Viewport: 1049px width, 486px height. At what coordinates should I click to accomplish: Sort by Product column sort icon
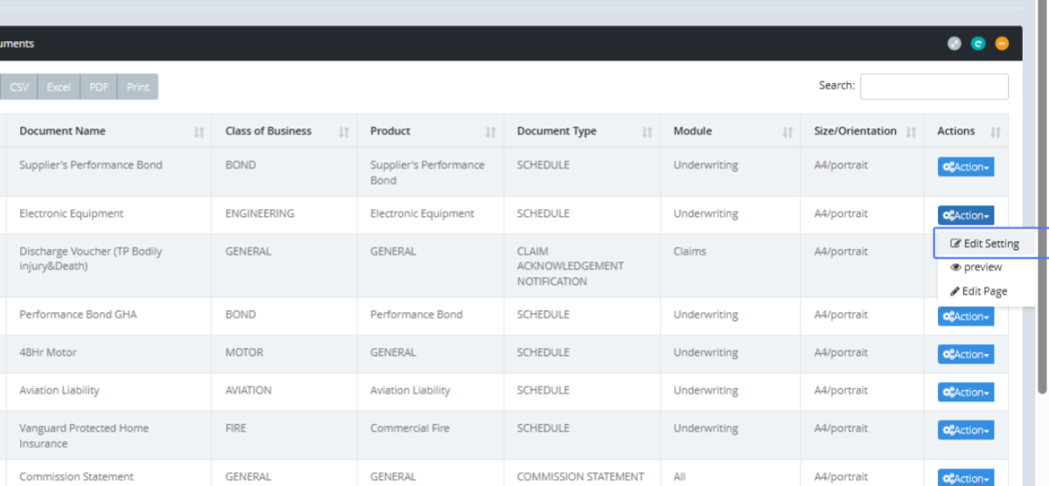tap(490, 132)
